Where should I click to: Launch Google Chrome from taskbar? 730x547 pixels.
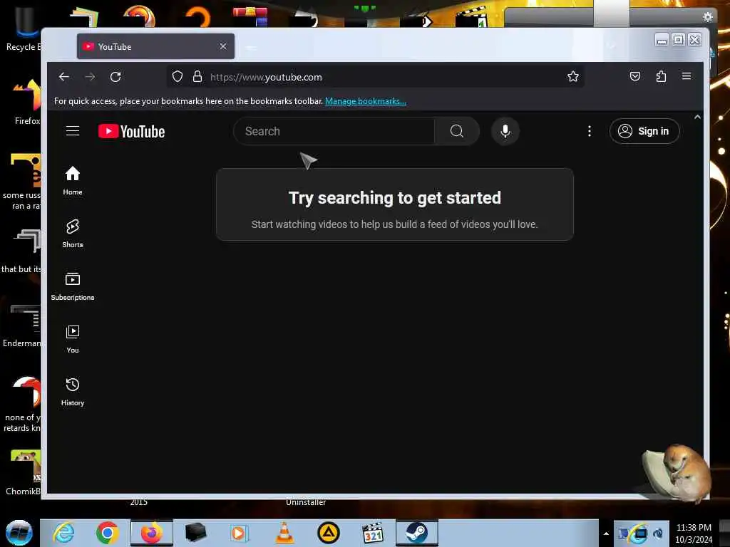107,533
